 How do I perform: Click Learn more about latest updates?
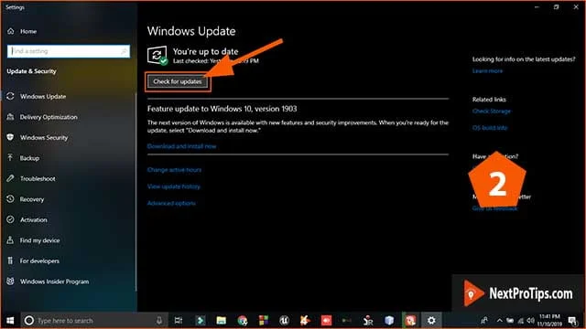(487, 71)
